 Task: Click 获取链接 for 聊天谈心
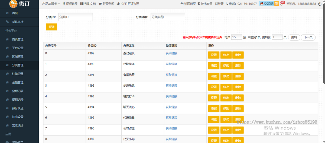click(171, 107)
